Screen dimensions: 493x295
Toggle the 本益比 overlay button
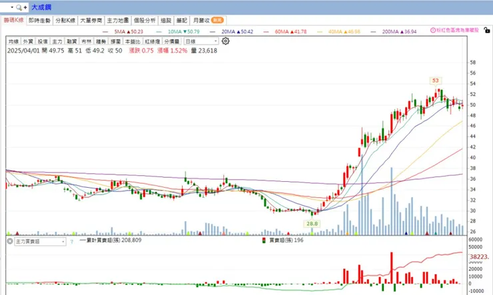point(133,41)
